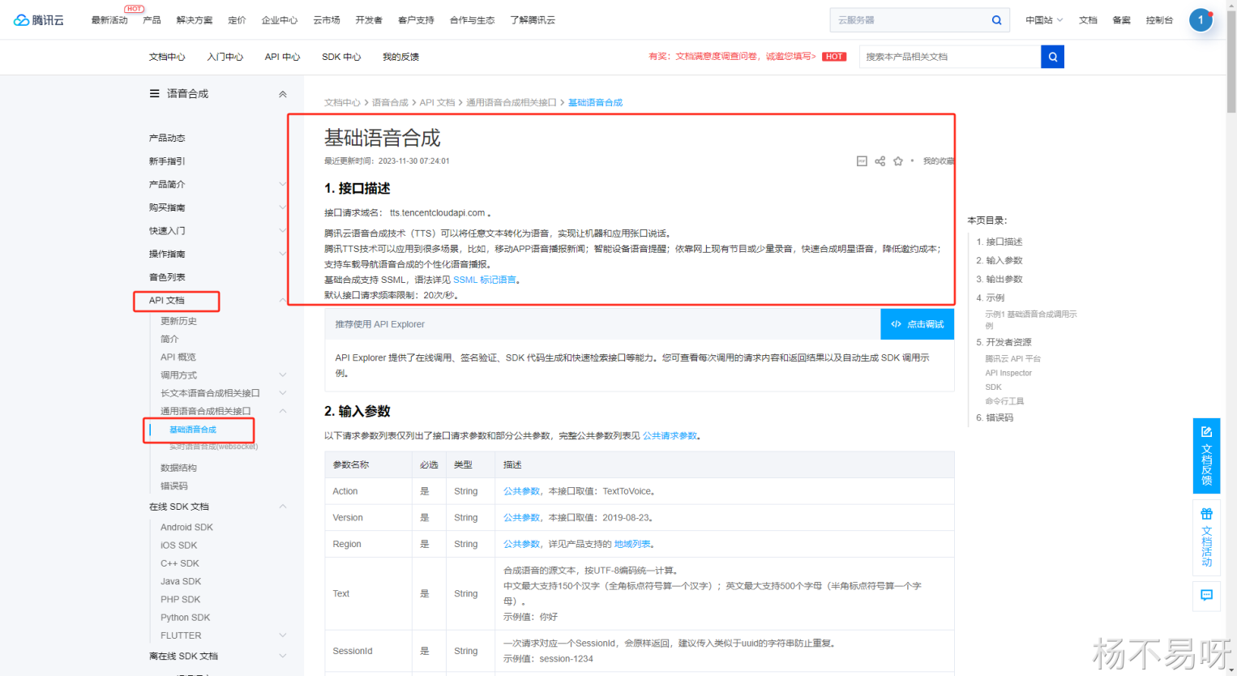Open API Inspector in page contents list
The height and width of the screenshot is (676, 1237).
(x=1008, y=374)
